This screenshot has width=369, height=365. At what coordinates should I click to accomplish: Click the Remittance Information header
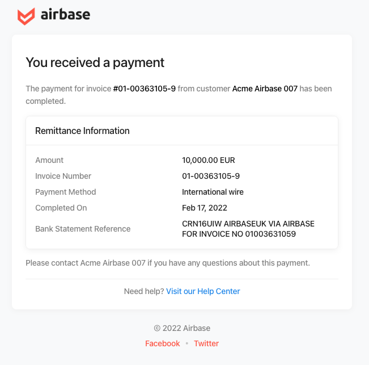[82, 131]
